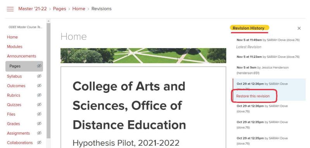Open Announcements in course navigation
Image resolution: width=310 pixels, height=148 pixels.
coord(22,56)
